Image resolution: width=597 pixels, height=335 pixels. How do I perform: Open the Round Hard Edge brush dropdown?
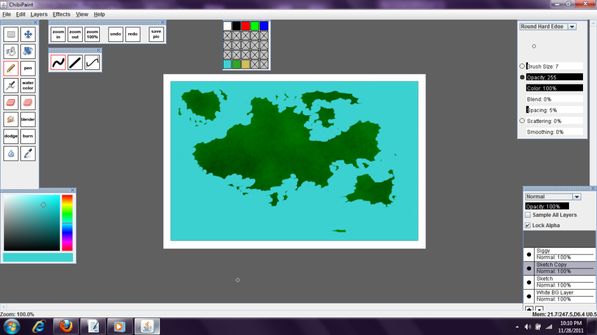(572, 27)
